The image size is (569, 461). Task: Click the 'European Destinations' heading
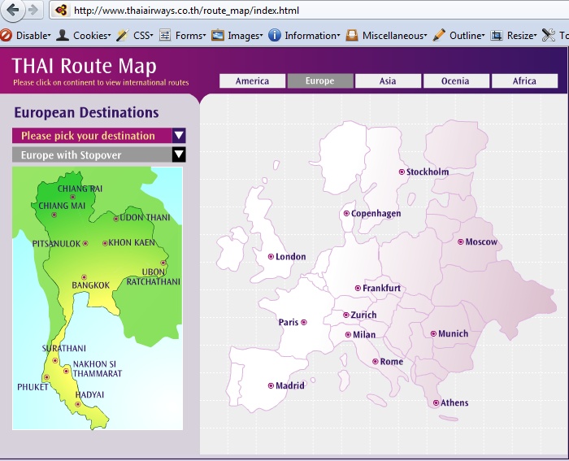tap(86, 112)
